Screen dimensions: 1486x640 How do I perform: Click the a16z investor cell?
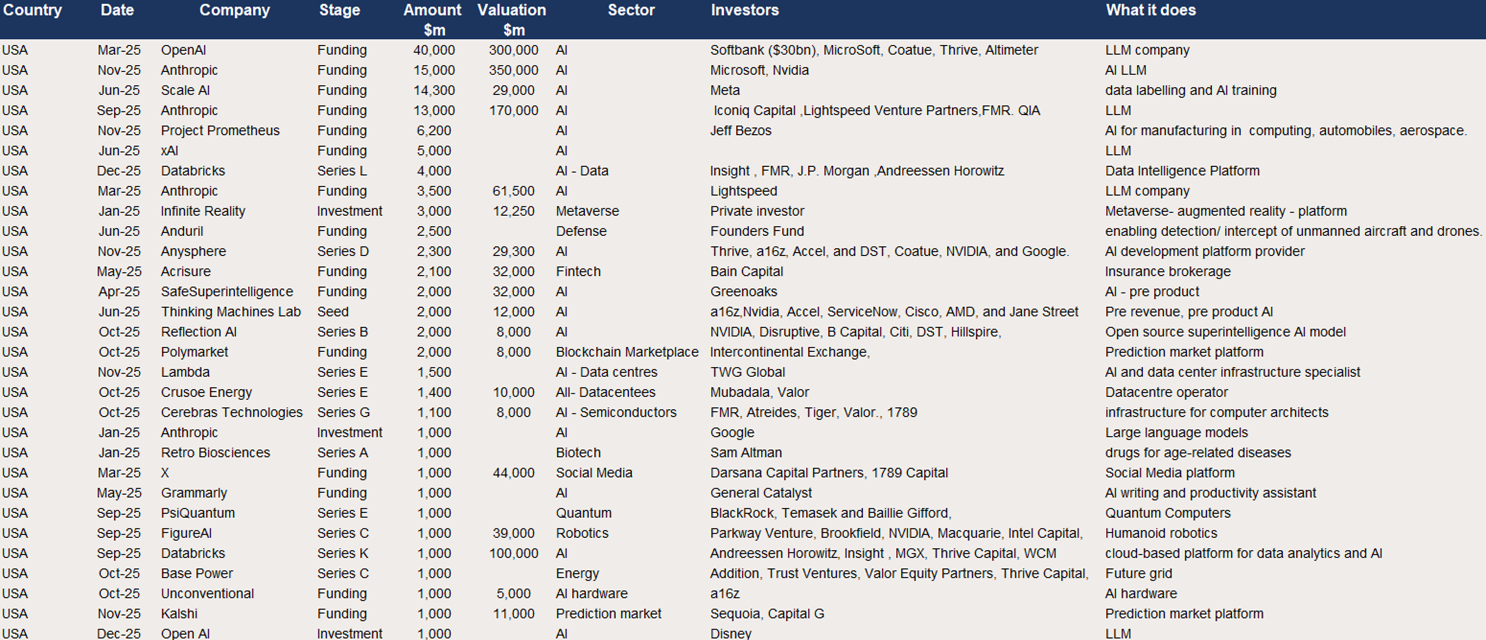[725, 594]
